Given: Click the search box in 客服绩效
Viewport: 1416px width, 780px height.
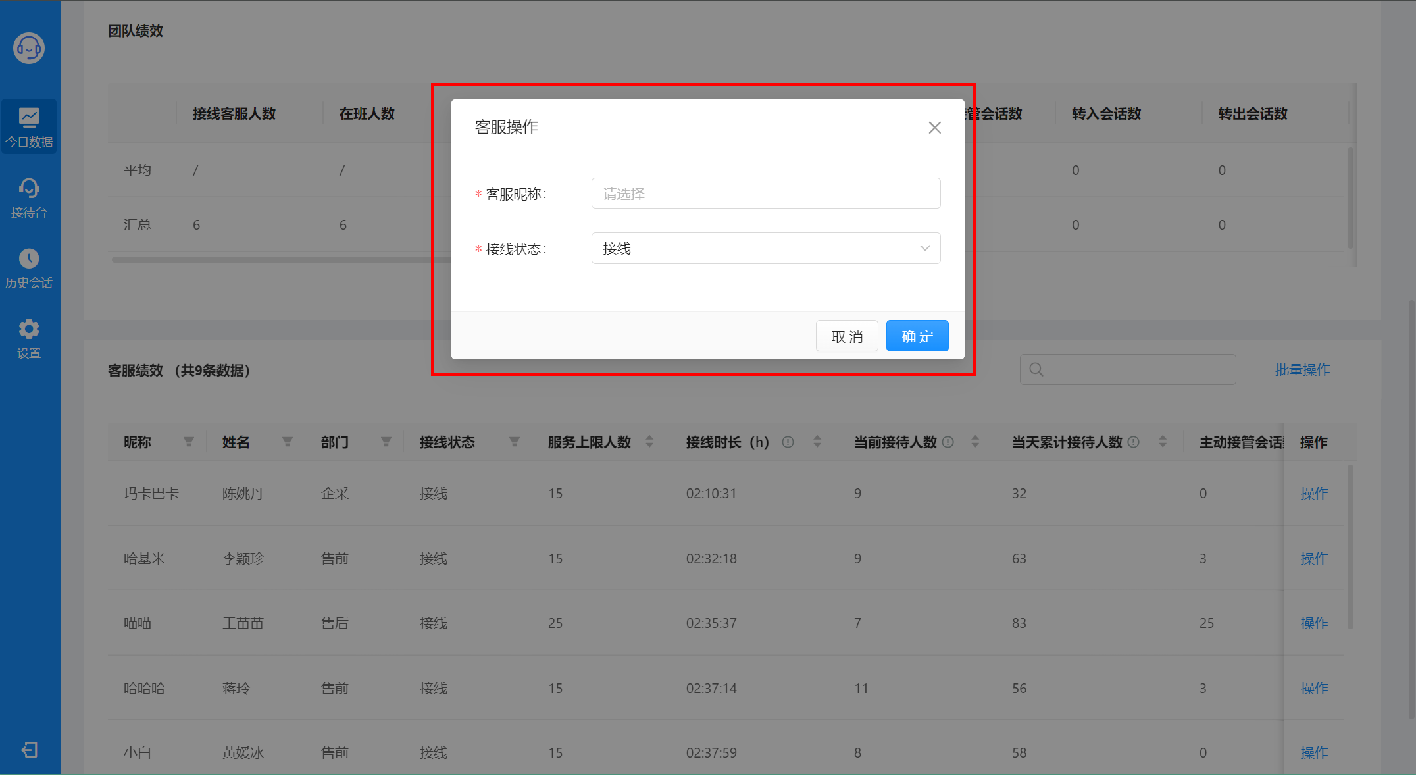Looking at the screenshot, I should 1128,369.
